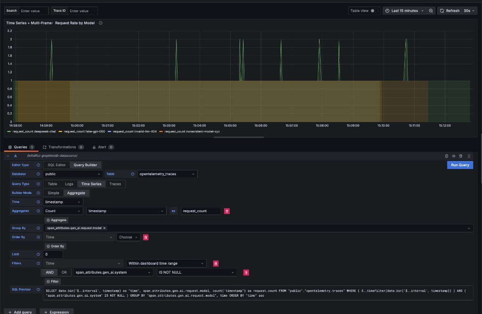The width and height of the screenshot is (482, 314).
Task: Delete the Time filter with trash icon
Action: point(216,263)
